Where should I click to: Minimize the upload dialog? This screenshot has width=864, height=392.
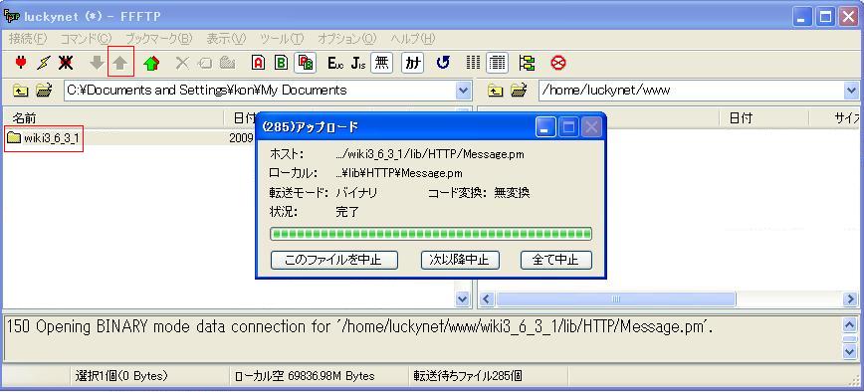[x=546, y=127]
